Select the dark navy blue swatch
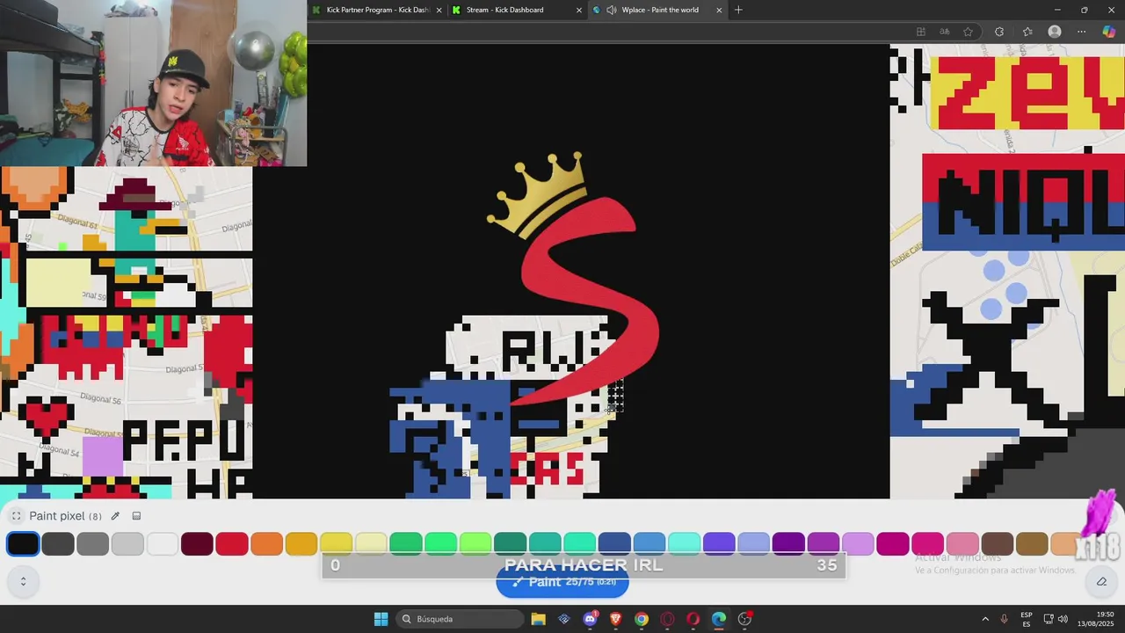 pos(614,544)
